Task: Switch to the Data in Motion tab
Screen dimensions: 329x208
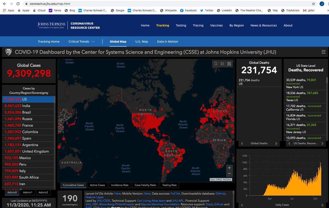Action: click(x=168, y=41)
